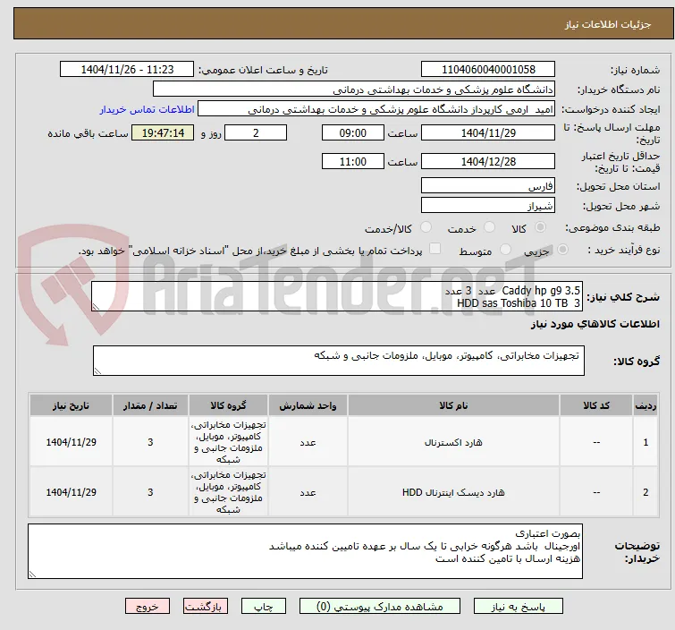Click the گروه کالا column header
675x630 pixels.
[x=228, y=405]
